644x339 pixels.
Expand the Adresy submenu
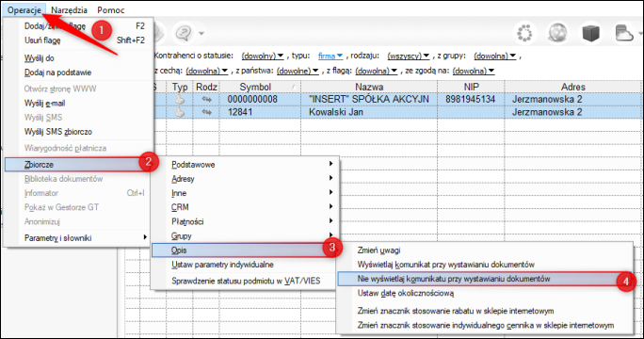(245, 179)
